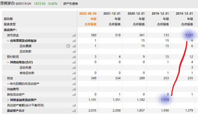Collapse the 应收票据及应收账款 group
This screenshot has height=114, width=198.
point(8,41)
